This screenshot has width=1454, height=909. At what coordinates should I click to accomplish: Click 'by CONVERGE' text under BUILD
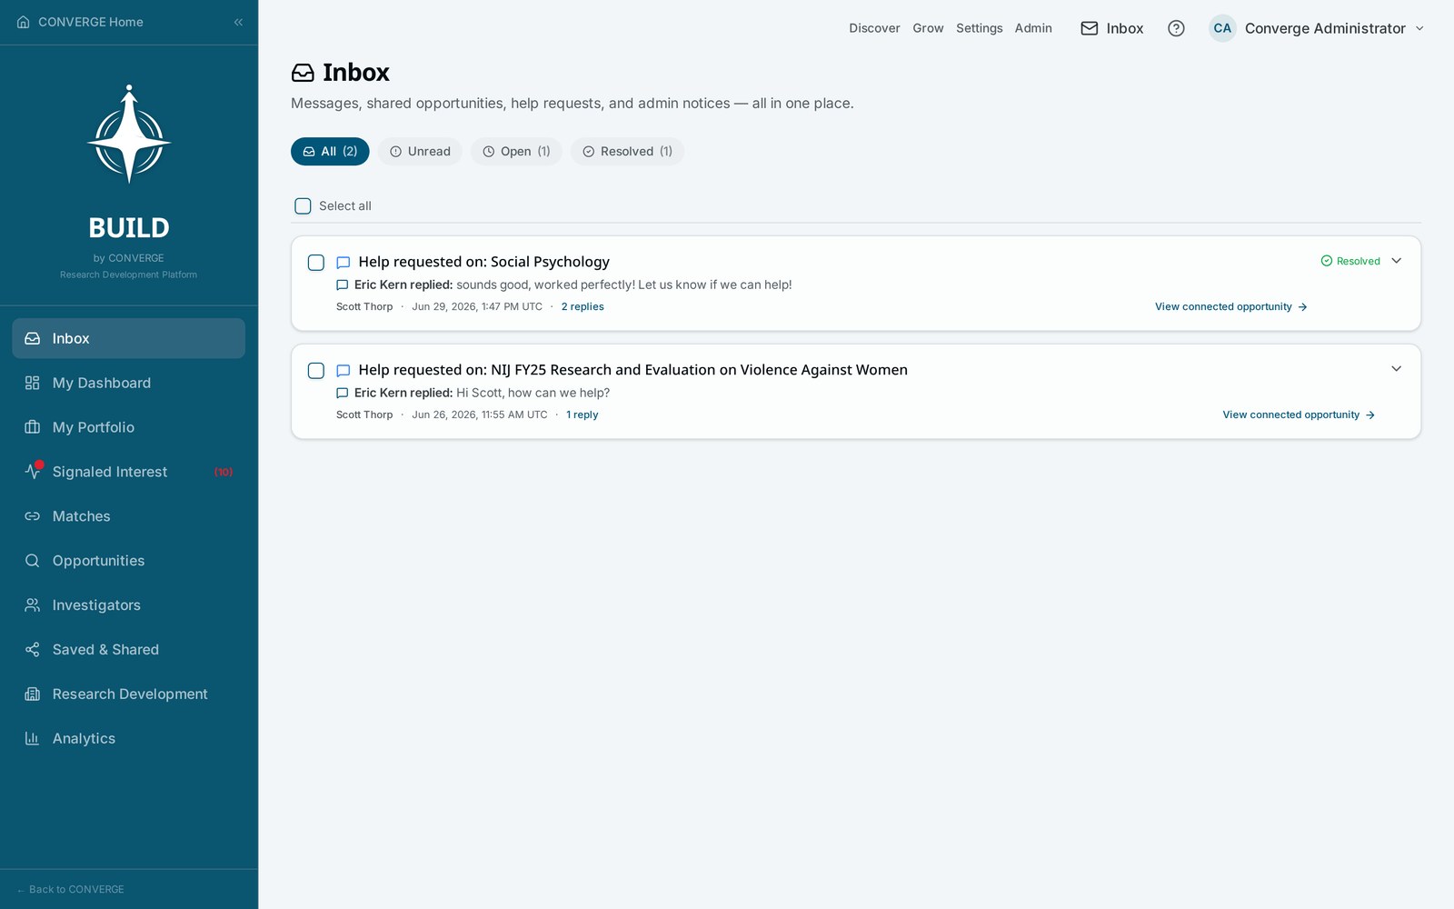[x=129, y=258]
